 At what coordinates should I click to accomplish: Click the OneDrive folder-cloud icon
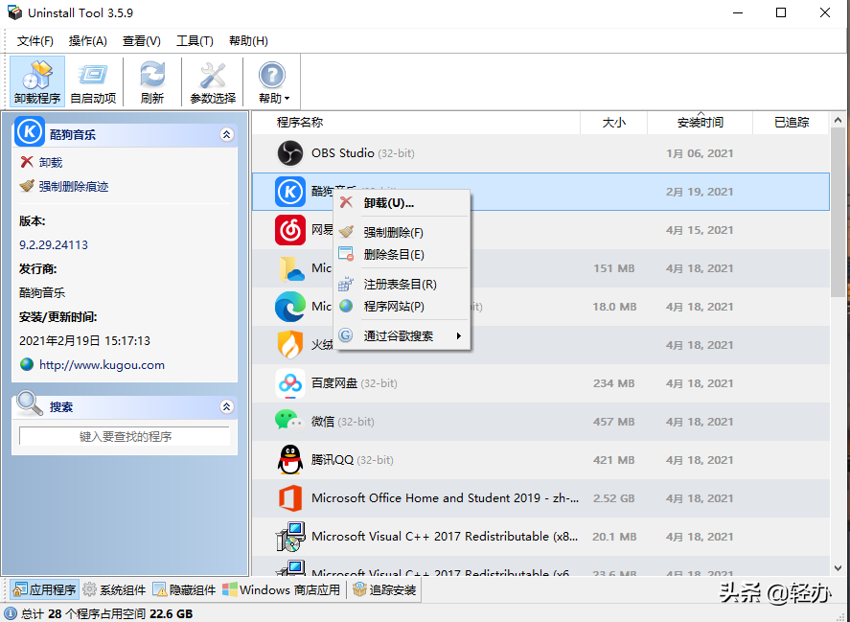291,268
